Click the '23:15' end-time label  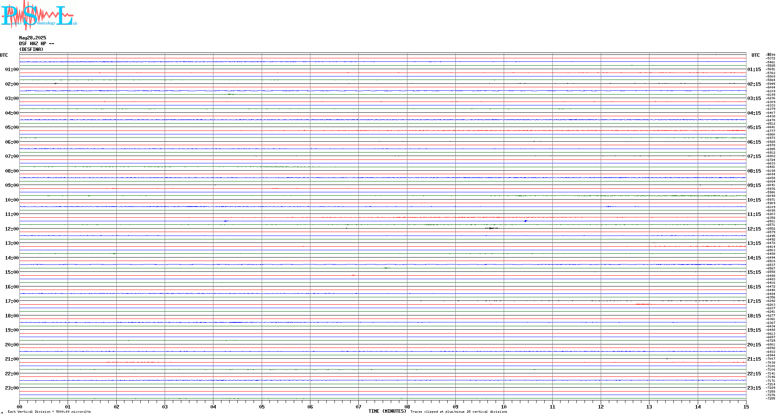point(754,388)
